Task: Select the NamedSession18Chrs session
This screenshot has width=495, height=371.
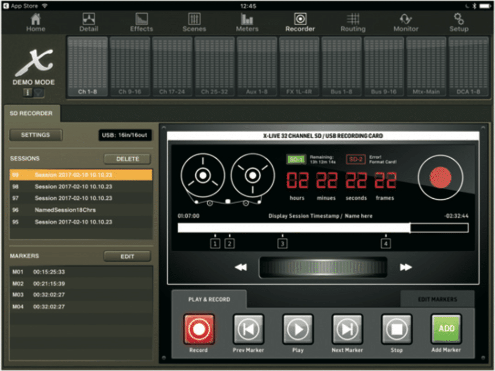Action: [x=65, y=210]
